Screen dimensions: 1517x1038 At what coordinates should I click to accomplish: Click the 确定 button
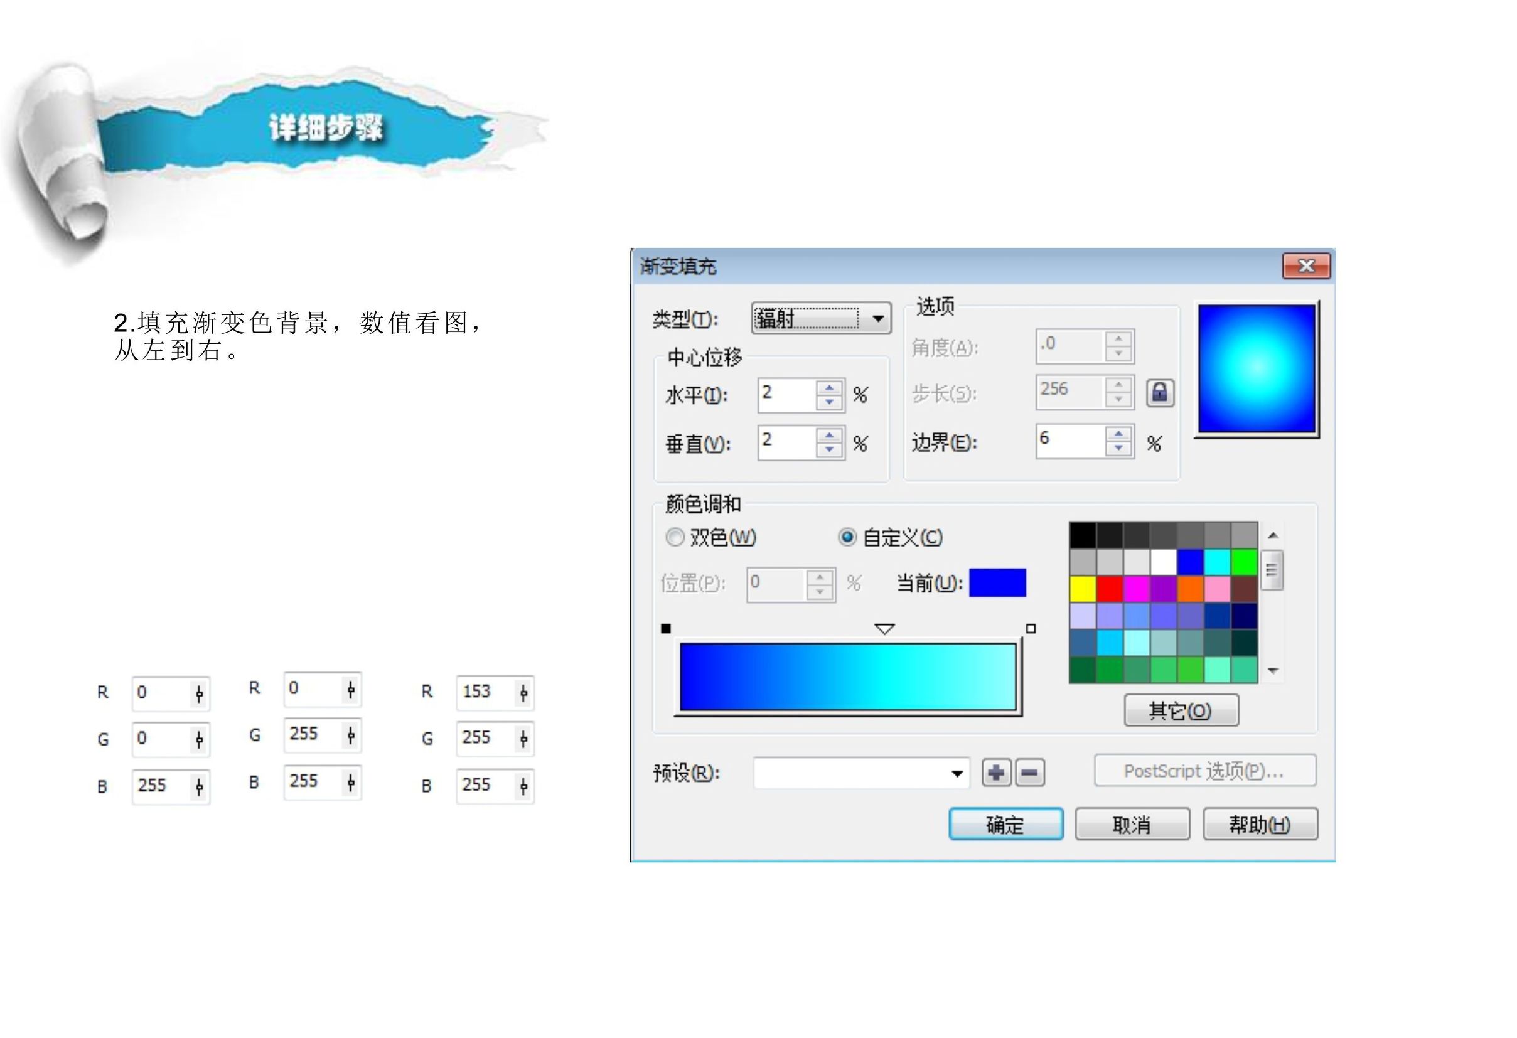click(1006, 824)
